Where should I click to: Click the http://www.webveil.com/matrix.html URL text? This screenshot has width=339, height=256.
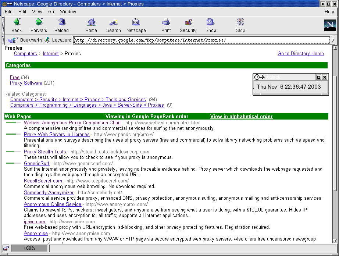click(163, 122)
